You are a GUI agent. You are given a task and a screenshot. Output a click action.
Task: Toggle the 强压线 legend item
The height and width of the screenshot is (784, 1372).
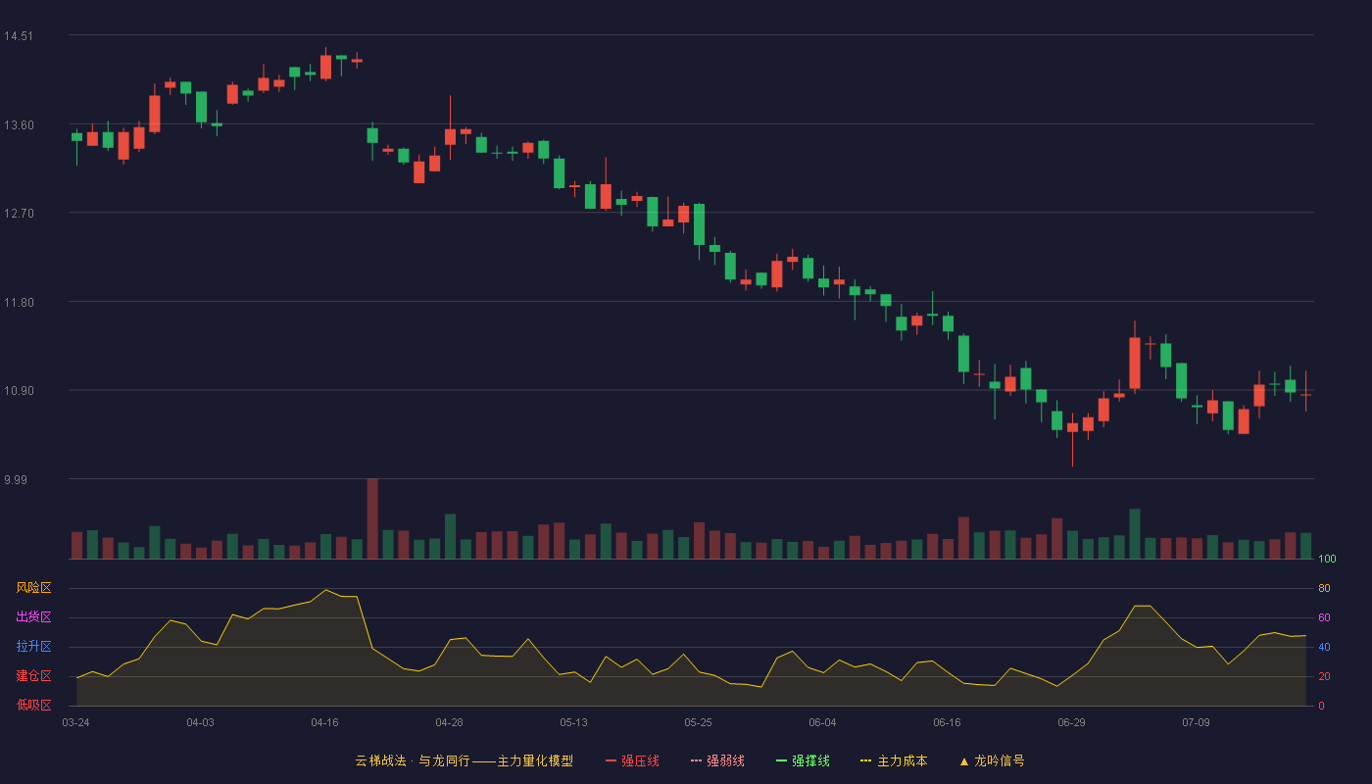click(x=632, y=760)
